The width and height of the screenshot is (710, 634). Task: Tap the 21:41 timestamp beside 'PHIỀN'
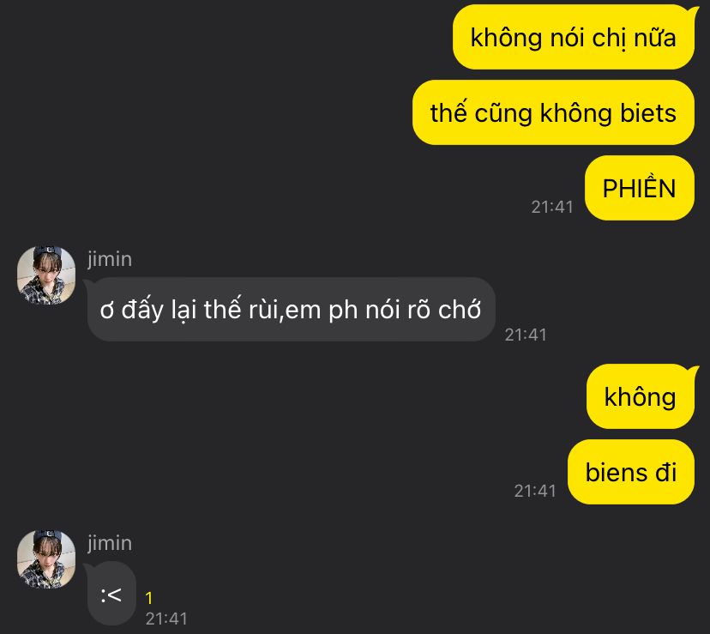552,207
